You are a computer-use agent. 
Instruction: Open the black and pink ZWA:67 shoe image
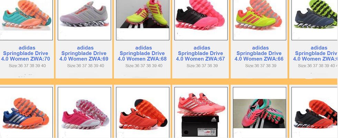pyautogui.click(x=201, y=20)
